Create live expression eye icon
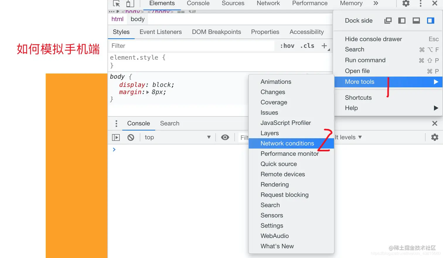 click(x=225, y=137)
